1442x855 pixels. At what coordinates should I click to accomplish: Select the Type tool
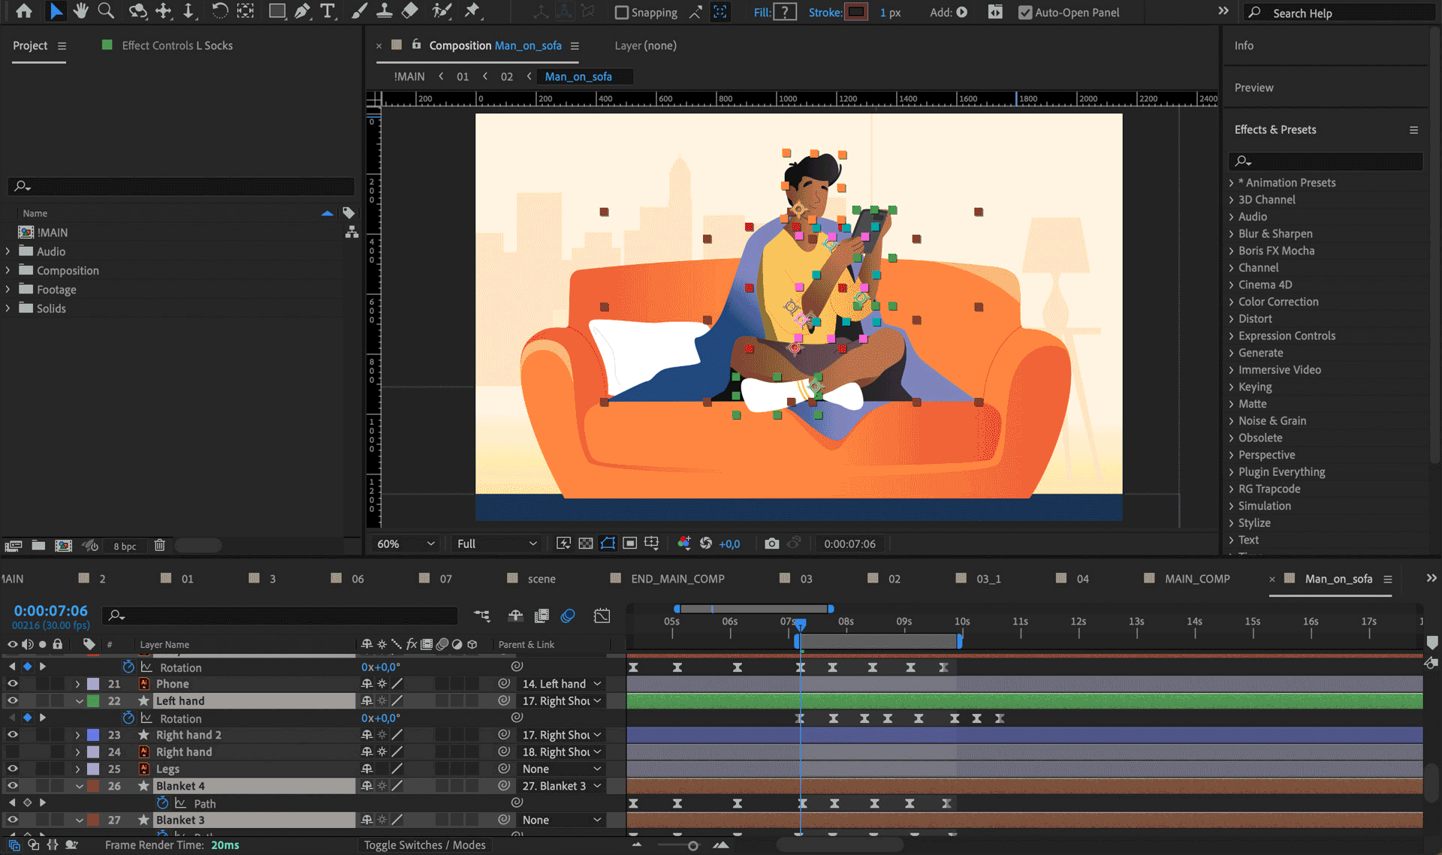pyautogui.click(x=327, y=11)
